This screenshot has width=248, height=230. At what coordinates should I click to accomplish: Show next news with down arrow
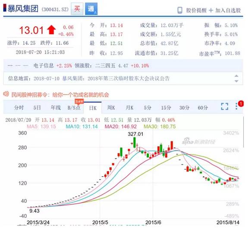pyautogui.click(x=236, y=81)
